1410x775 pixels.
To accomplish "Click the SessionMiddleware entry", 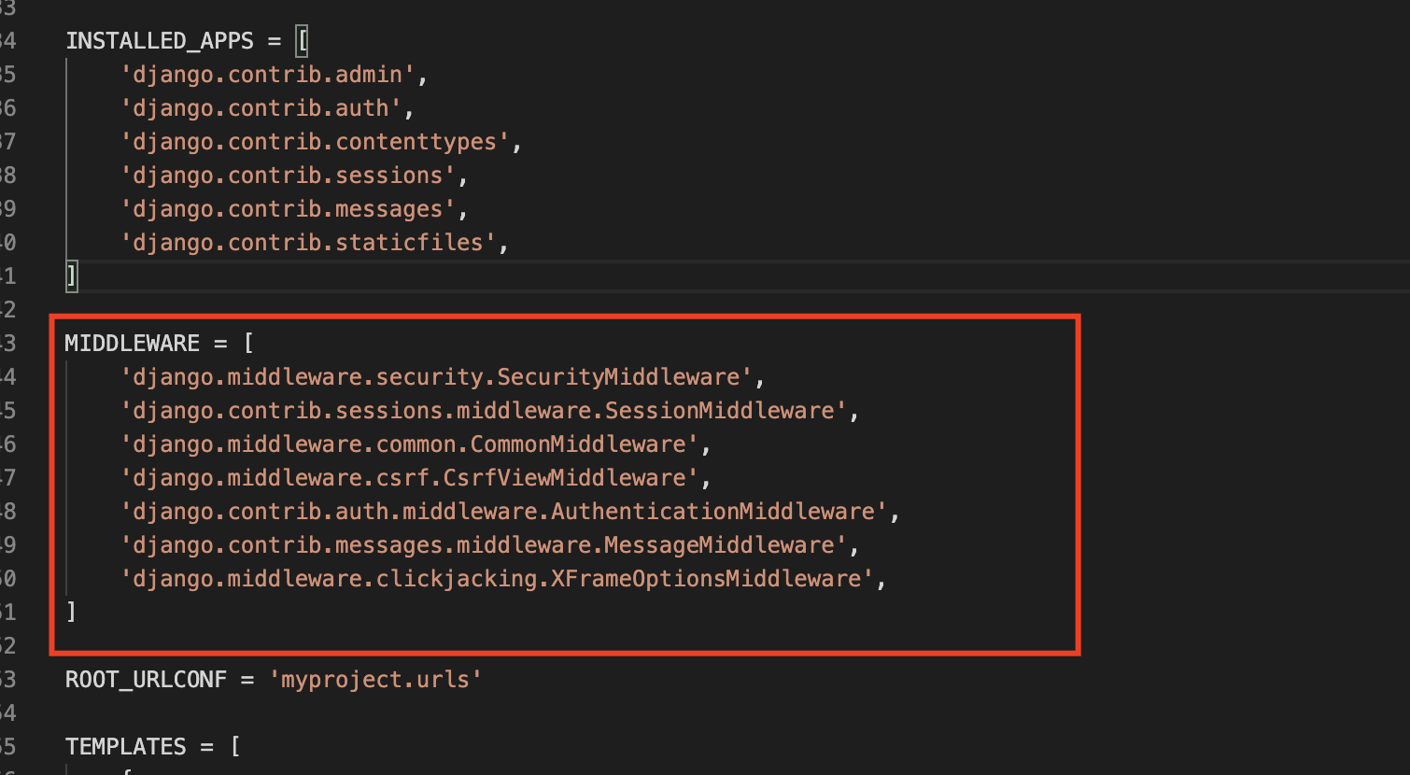I will coord(484,411).
